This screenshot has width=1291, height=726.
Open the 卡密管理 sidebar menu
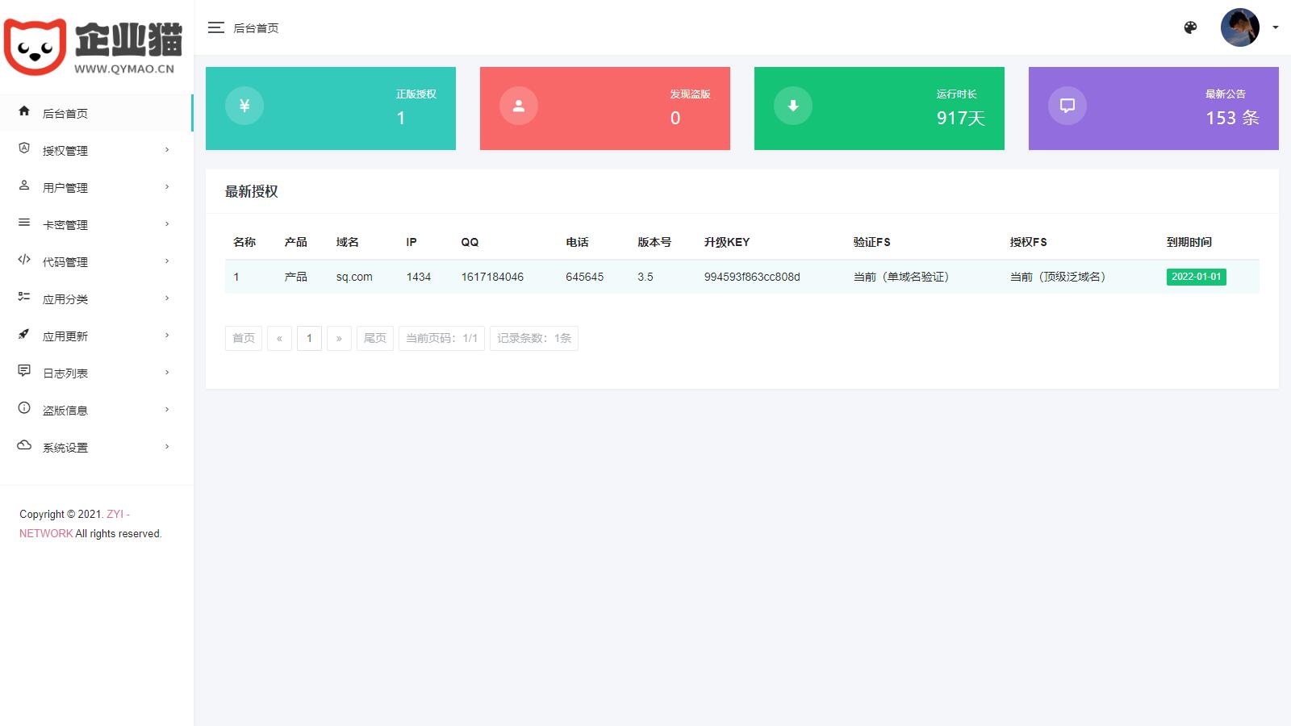point(97,224)
